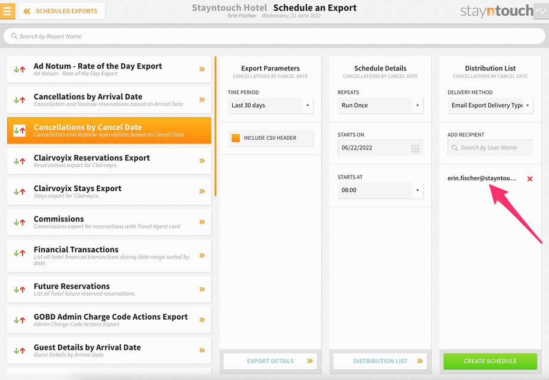The width and height of the screenshot is (549, 380).
Task: Open chevron for Ad Notum Rate of Day
Action: pyautogui.click(x=202, y=69)
